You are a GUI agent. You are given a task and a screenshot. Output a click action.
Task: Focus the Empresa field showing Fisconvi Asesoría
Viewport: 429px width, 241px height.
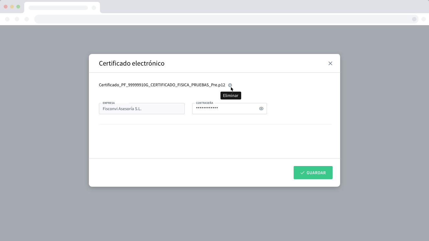[x=142, y=109]
